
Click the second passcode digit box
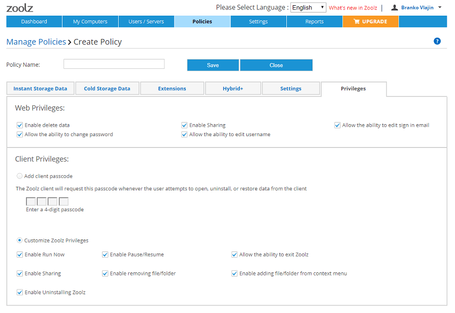pyautogui.click(x=42, y=201)
